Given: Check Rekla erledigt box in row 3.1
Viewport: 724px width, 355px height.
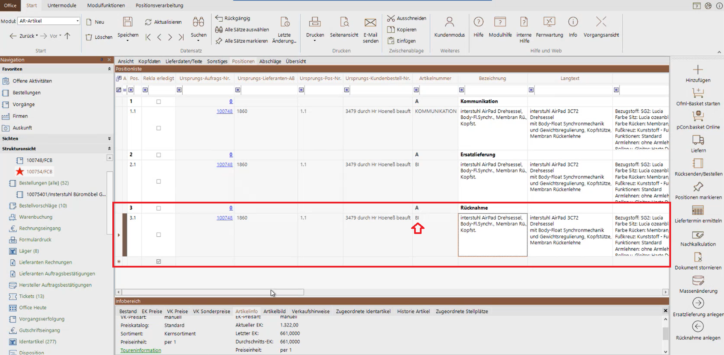Looking at the screenshot, I should [159, 235].
